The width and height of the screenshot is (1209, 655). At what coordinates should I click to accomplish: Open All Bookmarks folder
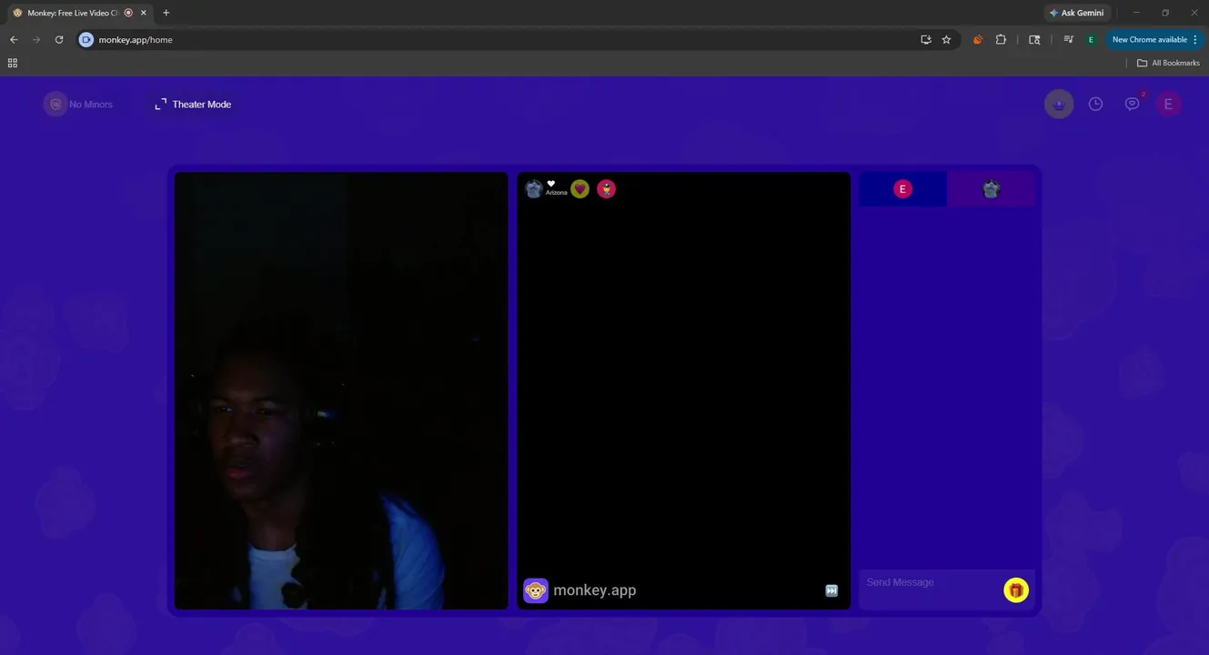click(x=1168, y=63)
